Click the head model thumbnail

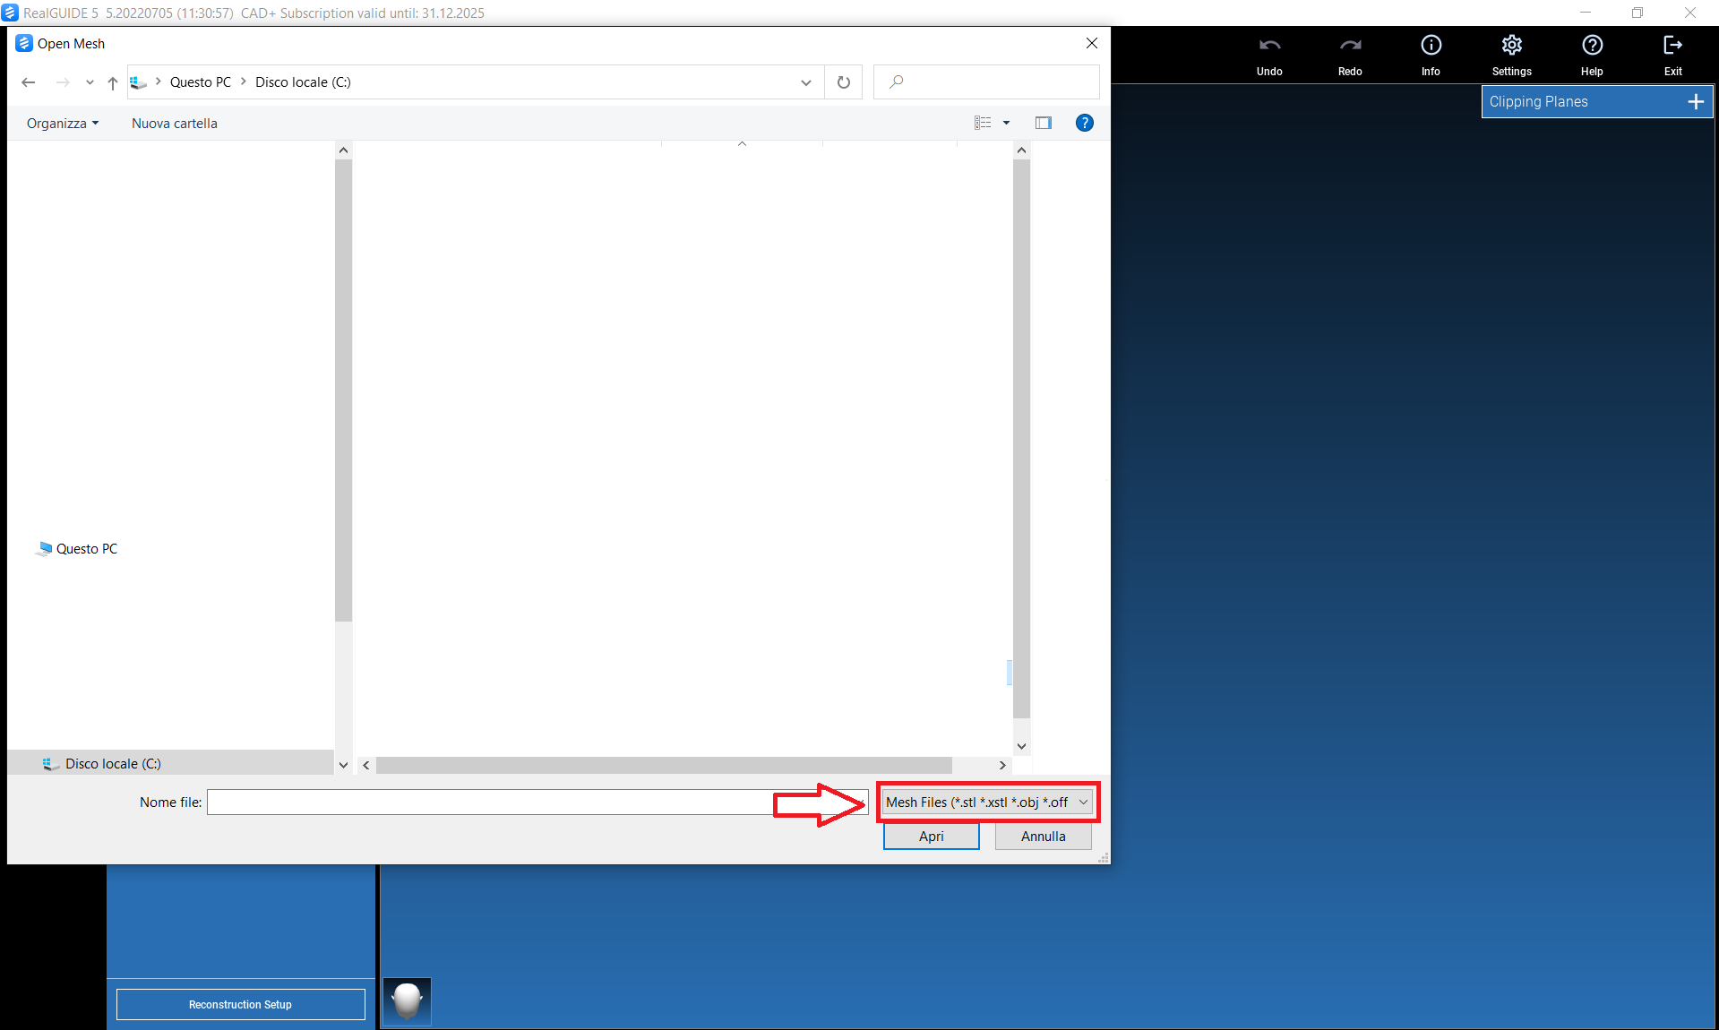coord(407,1000)
